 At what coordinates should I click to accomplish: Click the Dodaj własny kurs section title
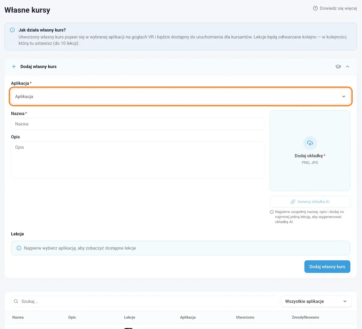38,66
